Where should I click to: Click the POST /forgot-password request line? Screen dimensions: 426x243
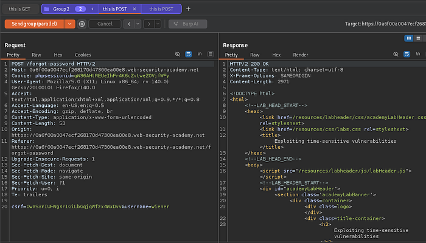(54, 64)
